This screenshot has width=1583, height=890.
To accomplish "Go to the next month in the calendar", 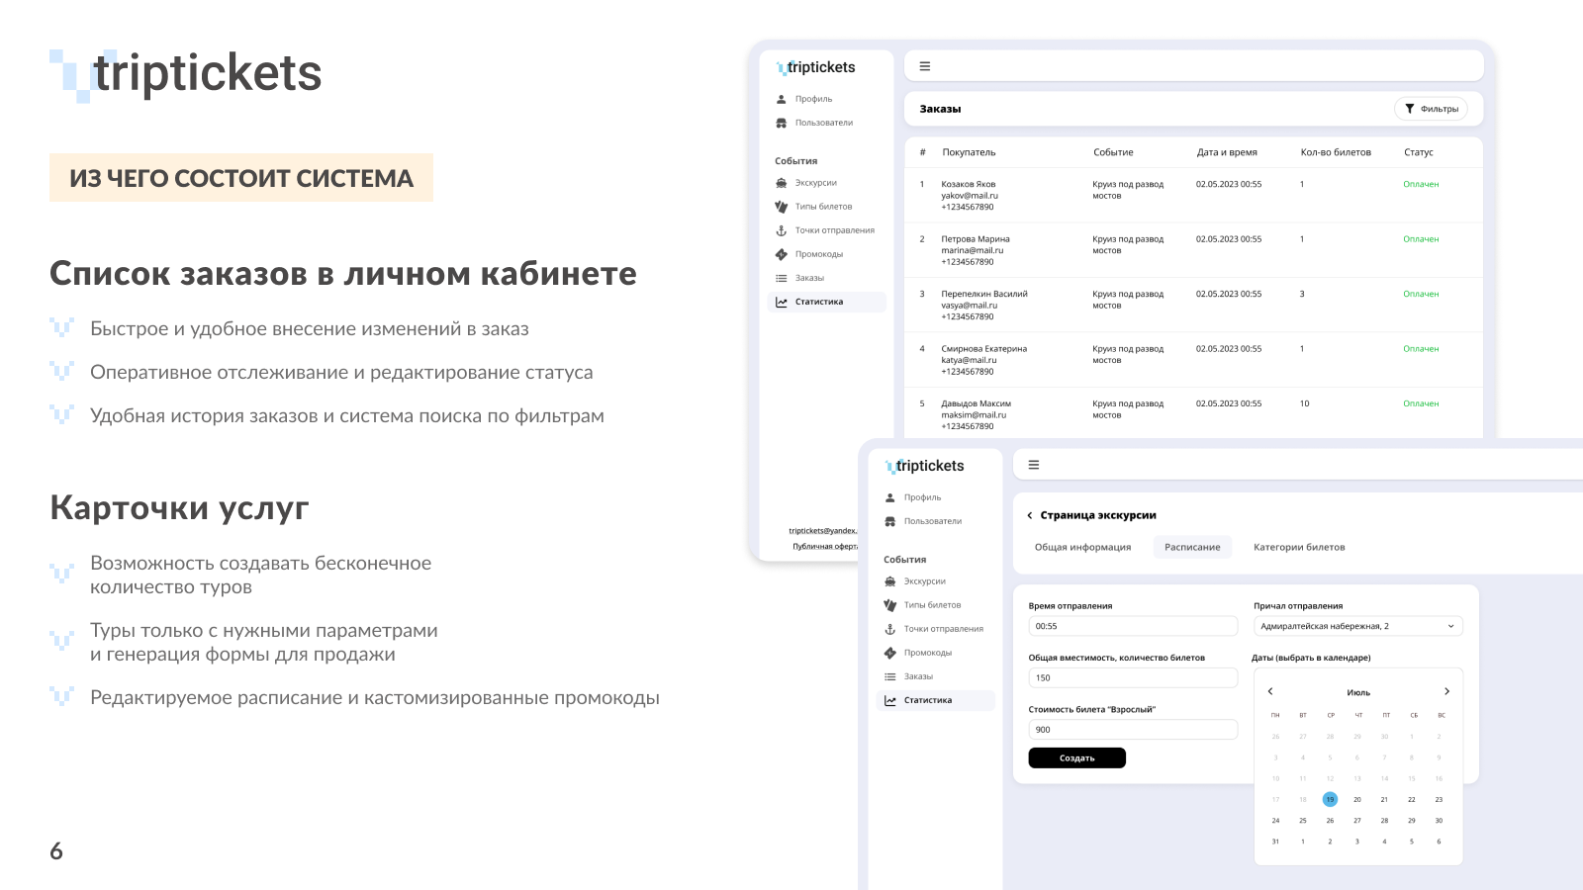I will [1446, 691].
